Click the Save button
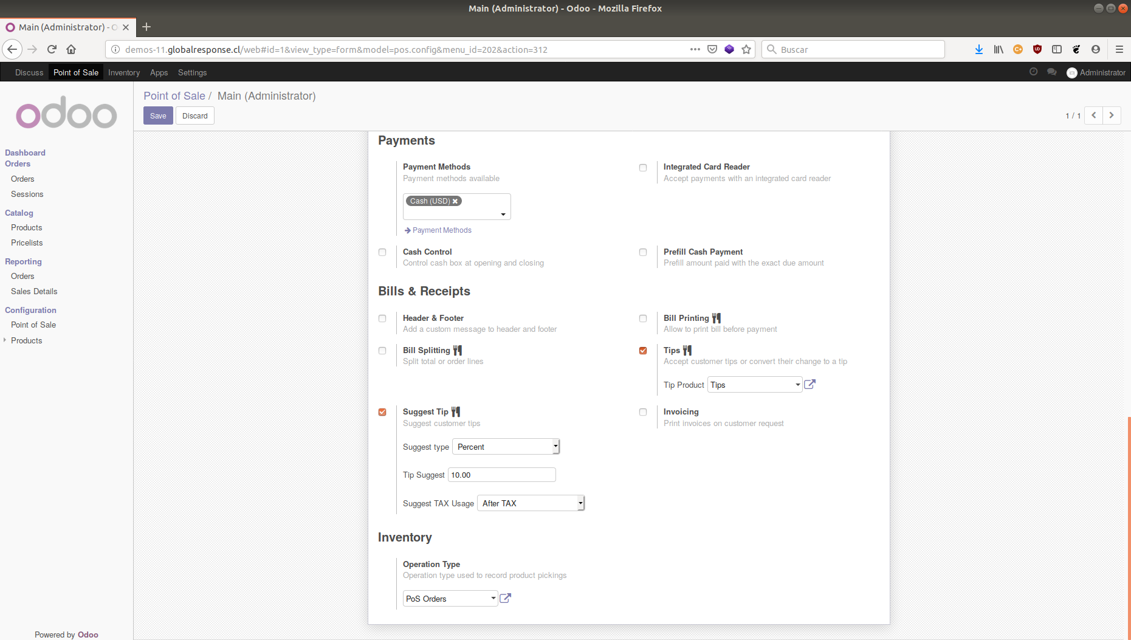 coord(158,115)
